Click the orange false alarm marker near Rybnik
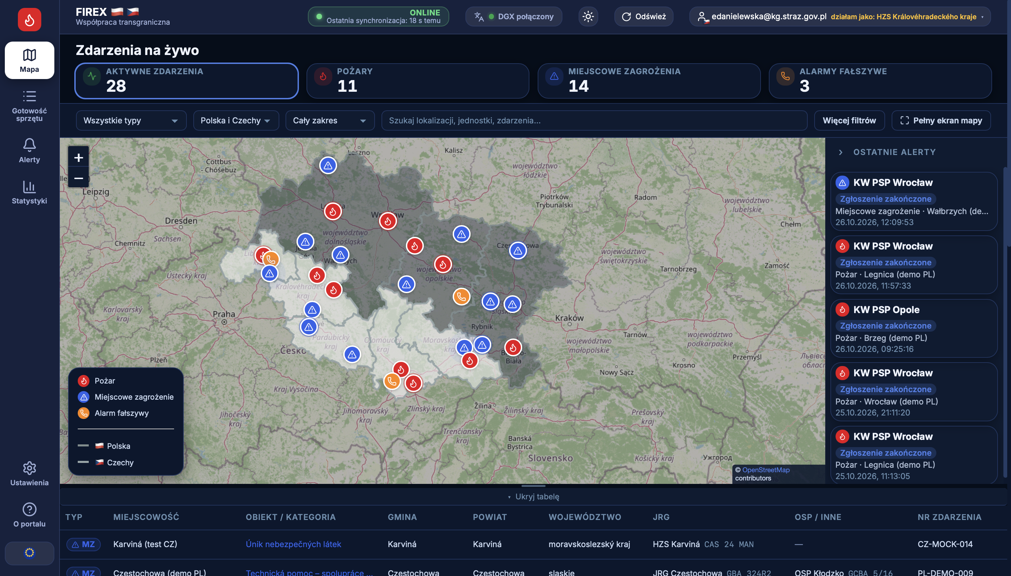 click(461, 296)
